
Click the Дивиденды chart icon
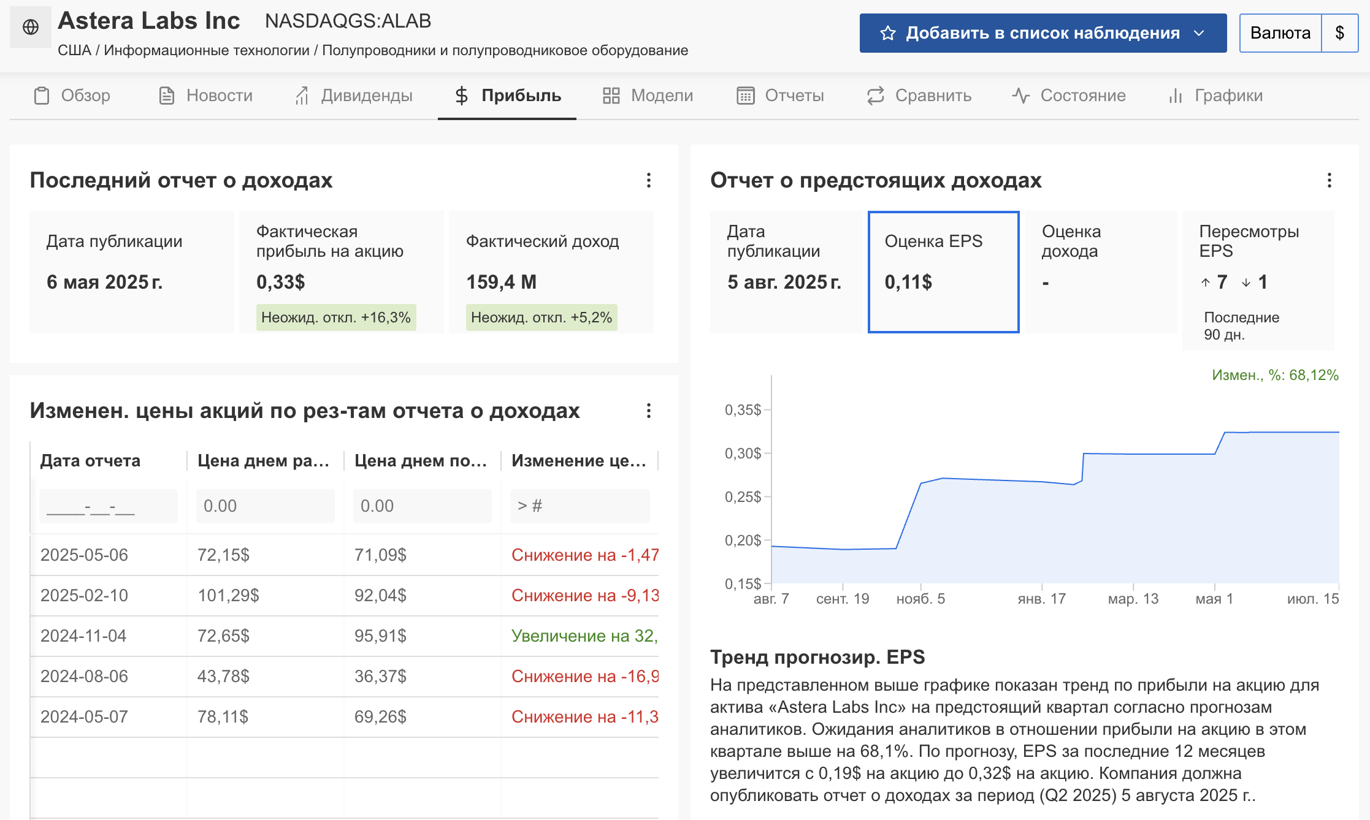pyautogui.click(x=302, y=96)
